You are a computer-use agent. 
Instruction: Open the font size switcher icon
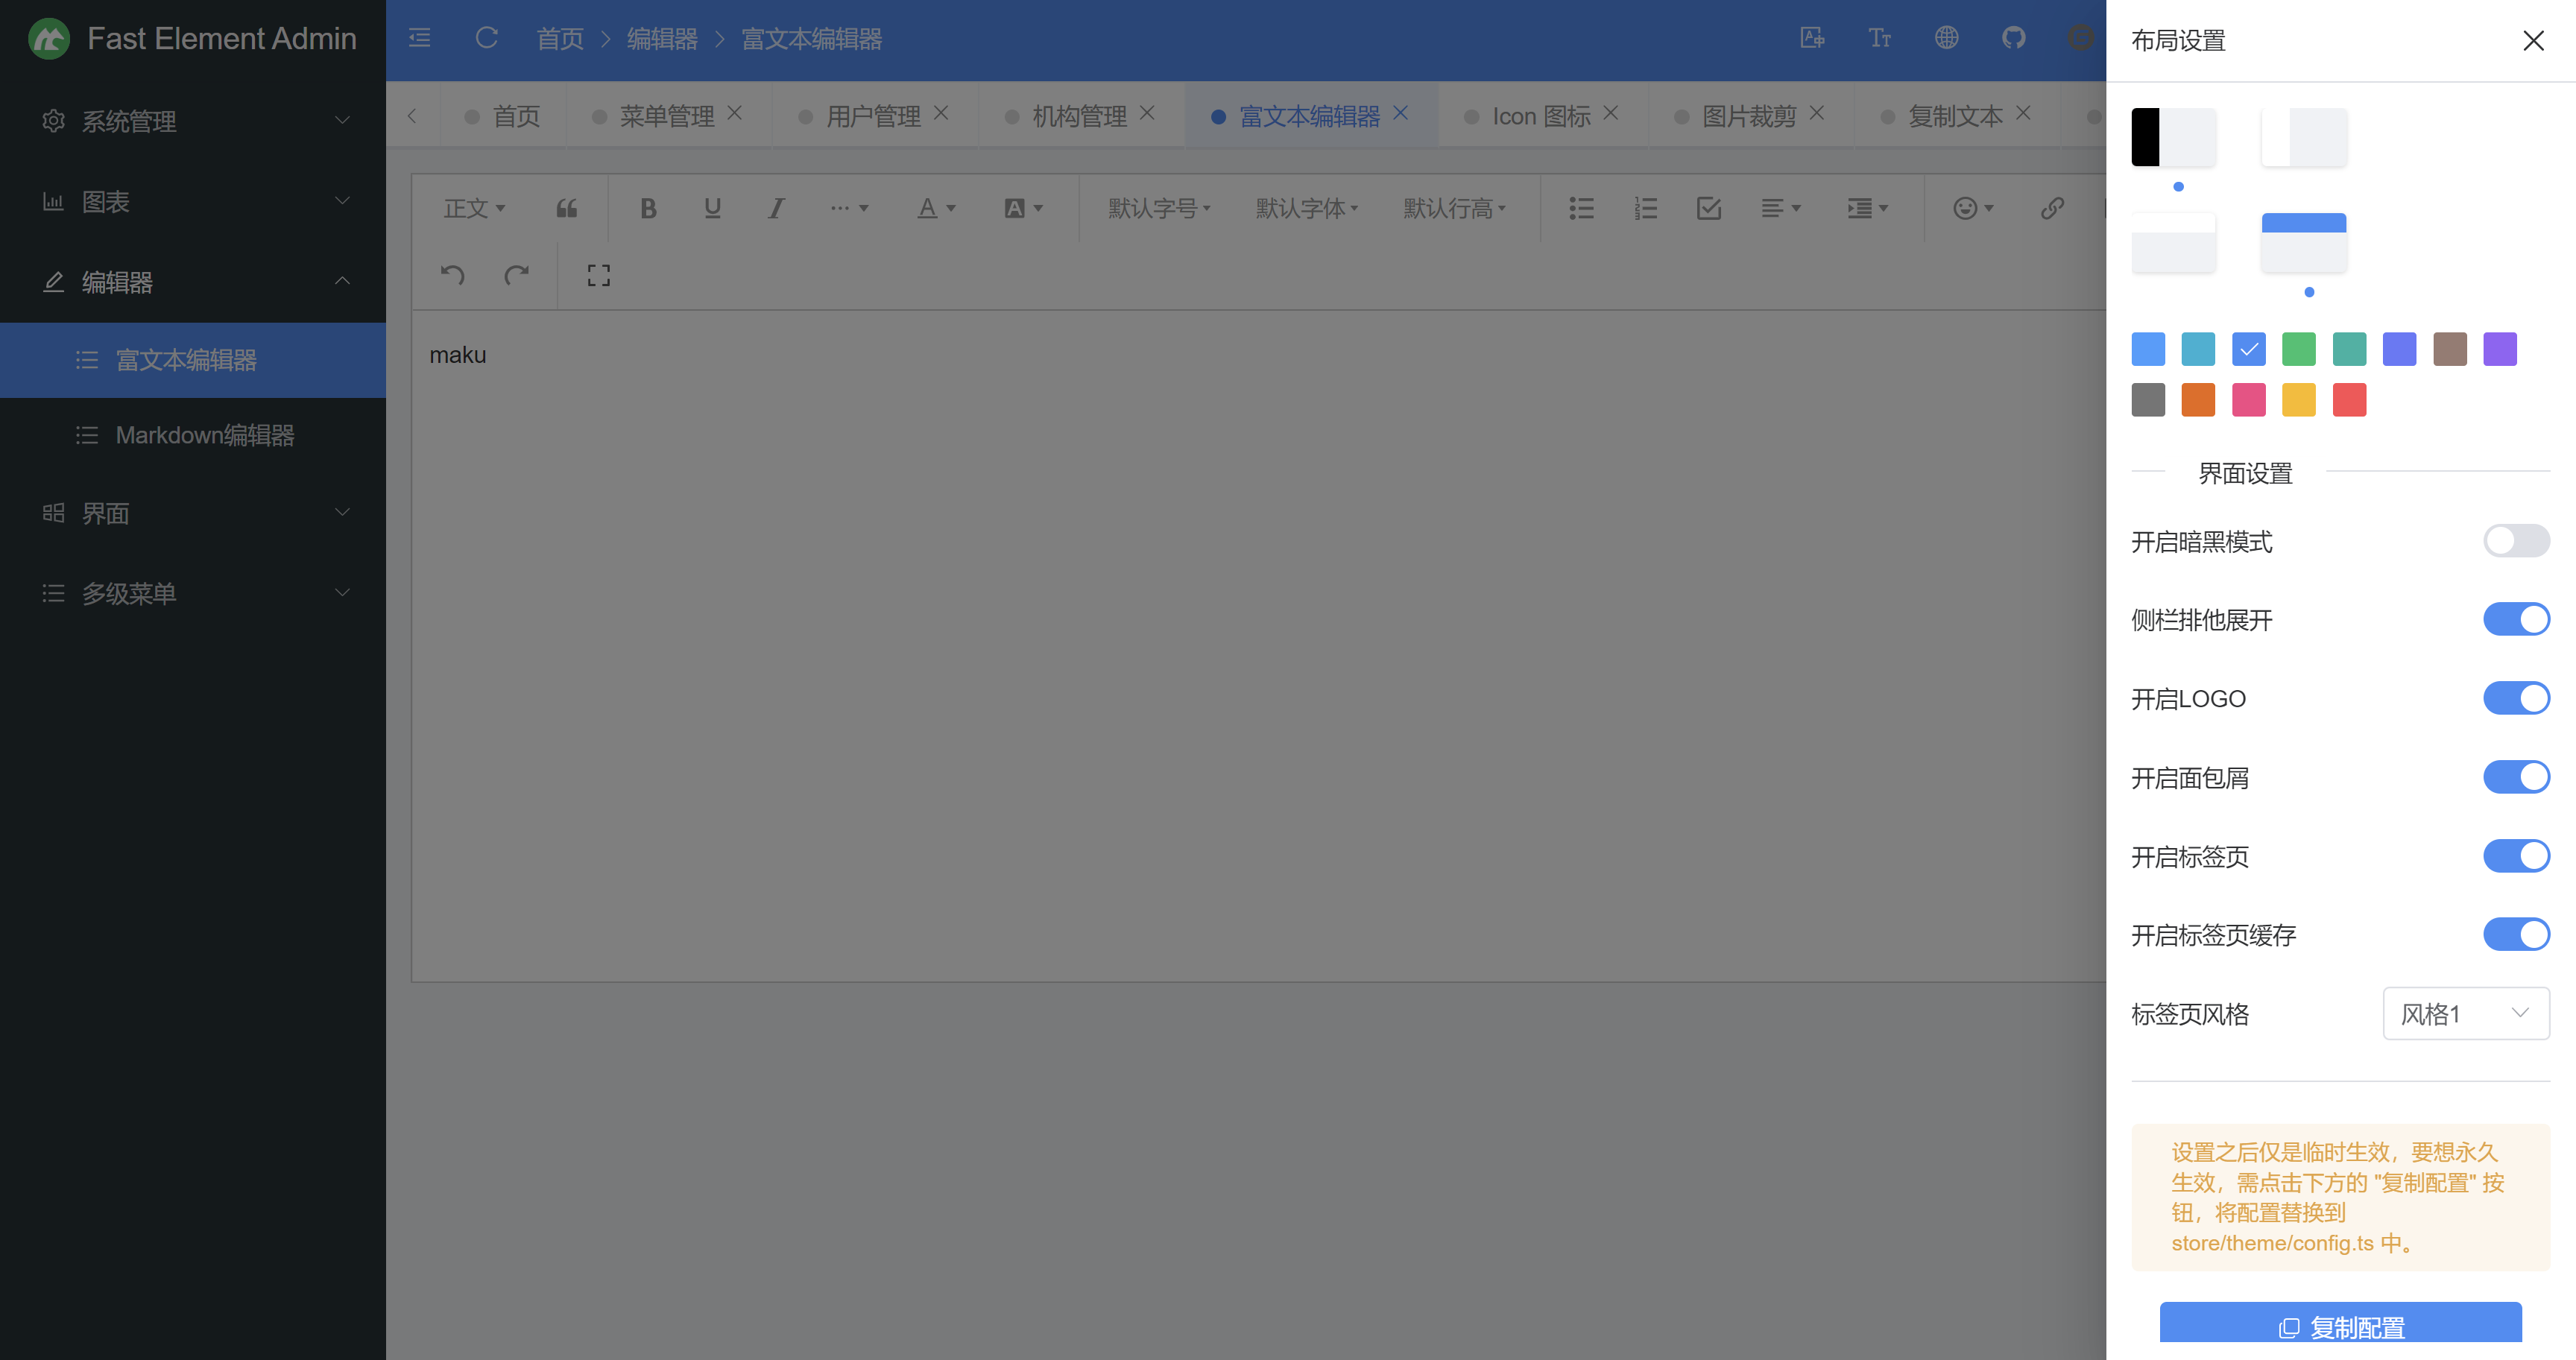pyautogui.click(x=1879, y=38)
